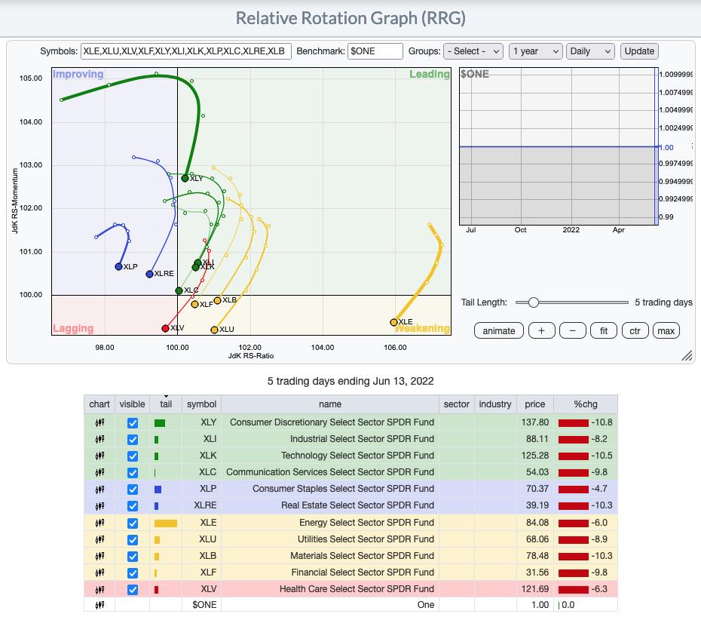
Task: Sort table by tail column
Action: (x=166, y=404)
